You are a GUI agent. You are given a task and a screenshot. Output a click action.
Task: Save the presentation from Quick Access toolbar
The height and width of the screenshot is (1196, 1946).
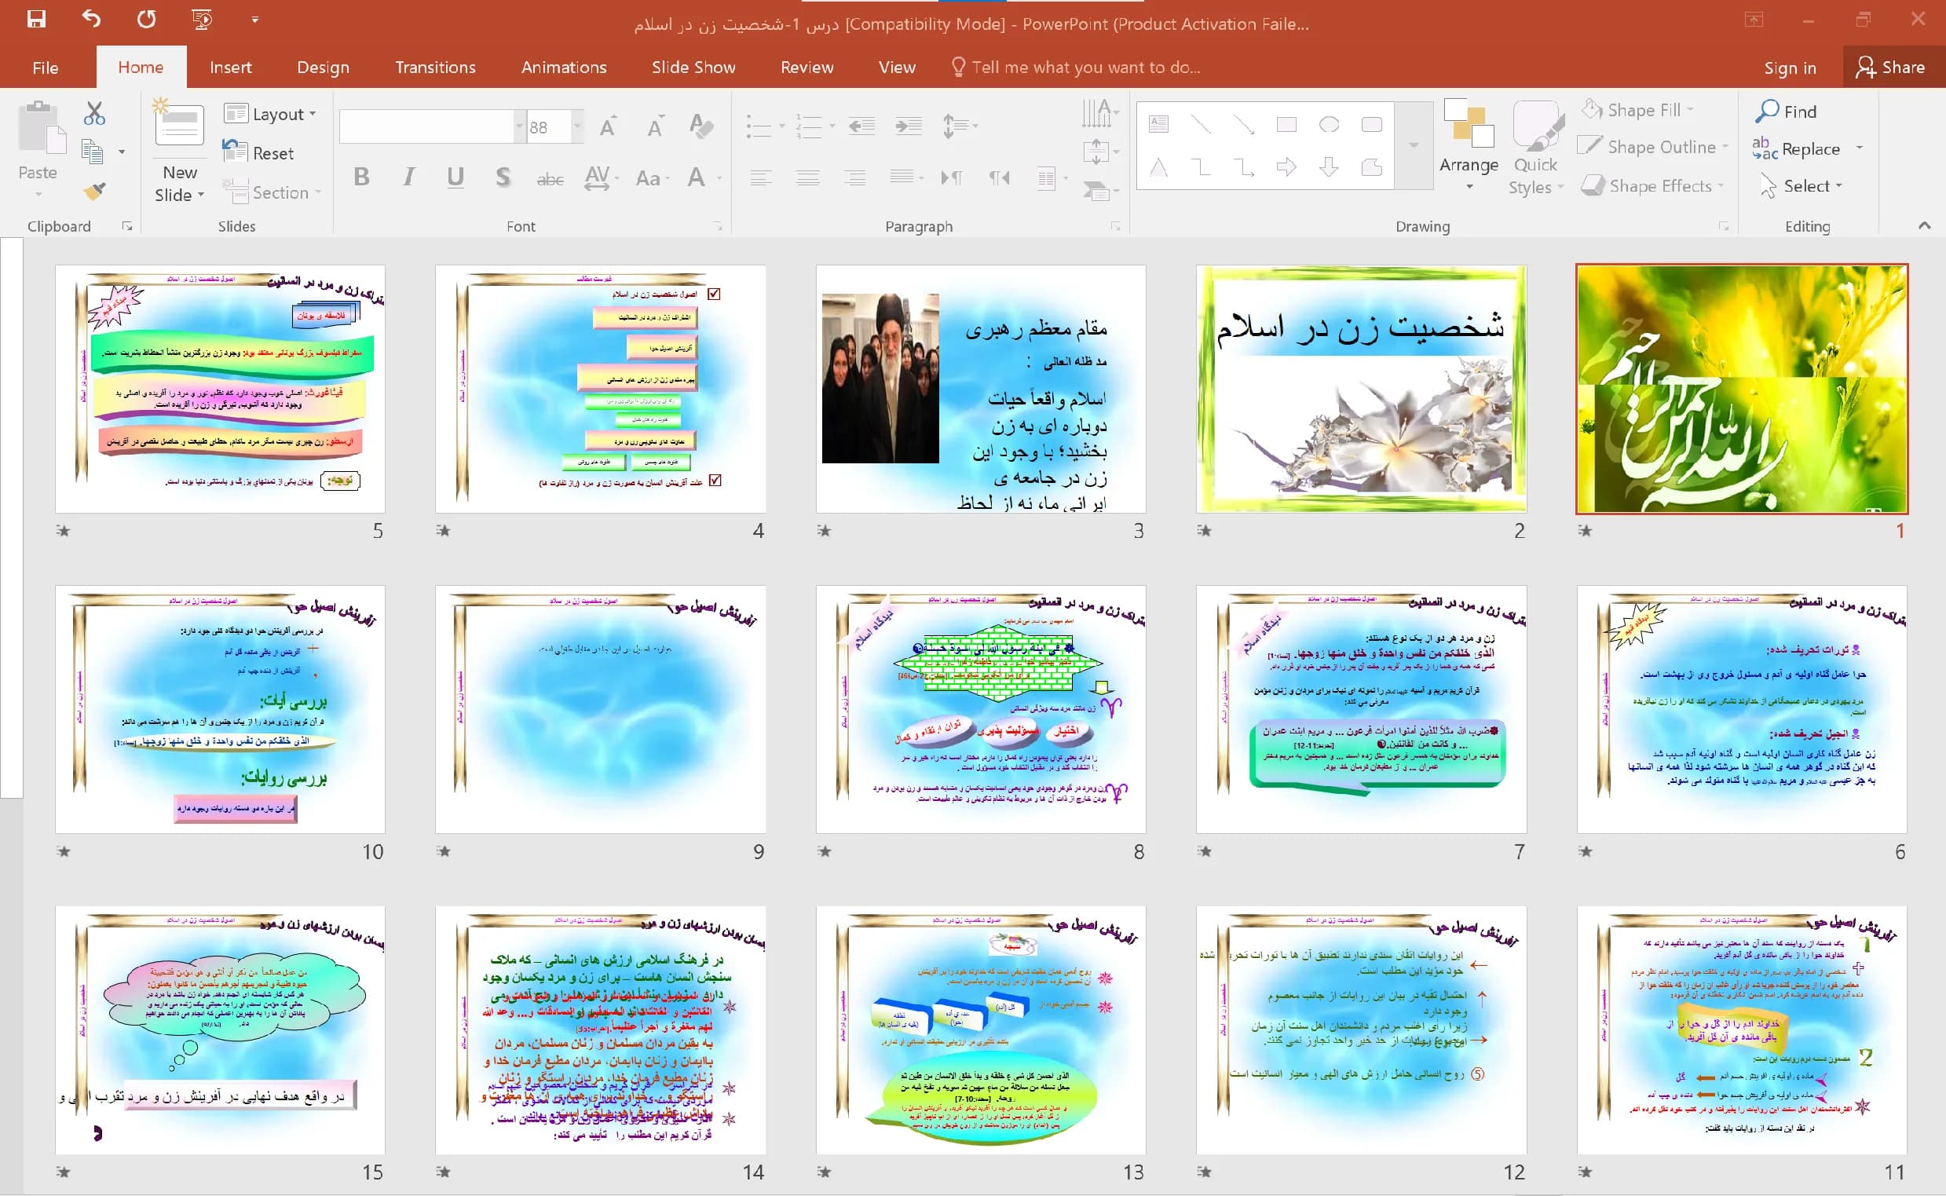click(36, 19)
